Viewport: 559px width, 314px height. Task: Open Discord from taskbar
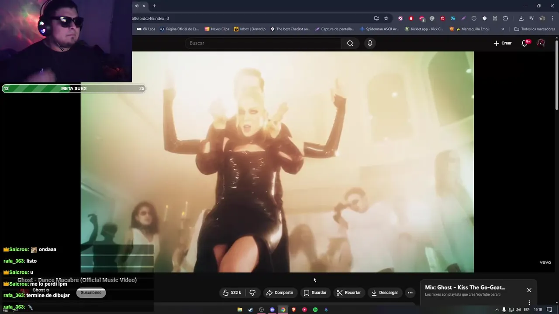pyautogui.click(x=272, y=310)
